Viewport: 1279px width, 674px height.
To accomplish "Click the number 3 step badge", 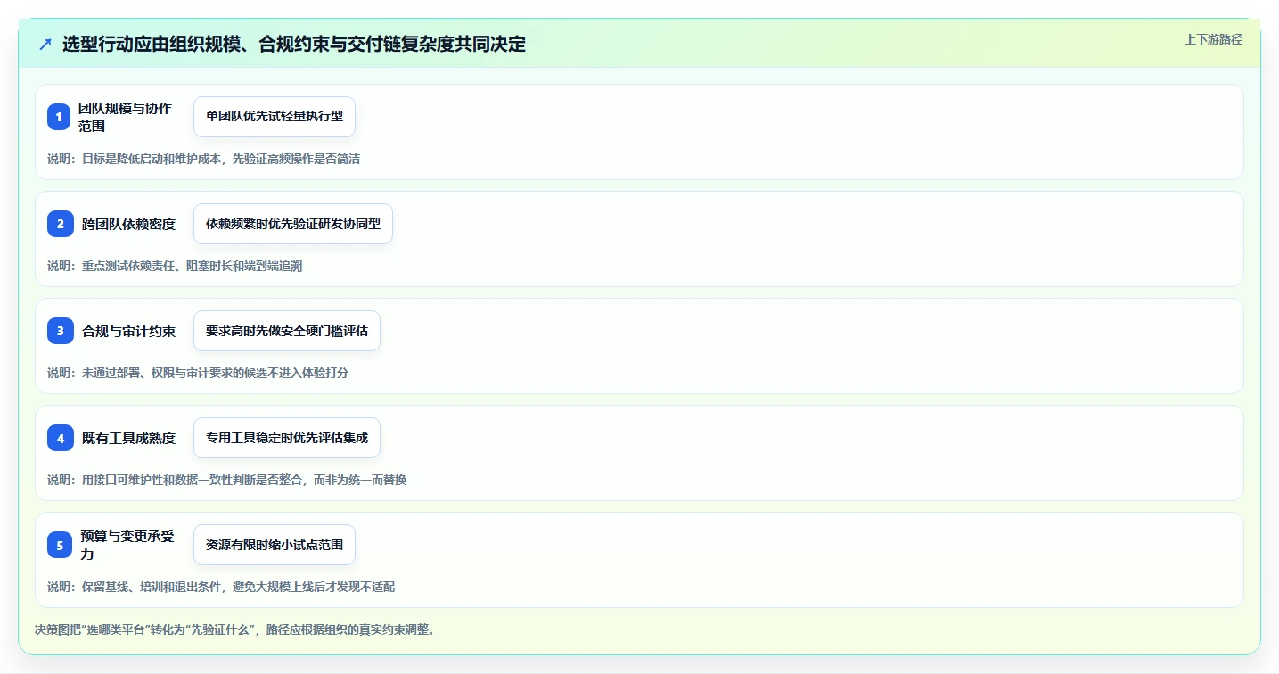I will pos(61,331).
